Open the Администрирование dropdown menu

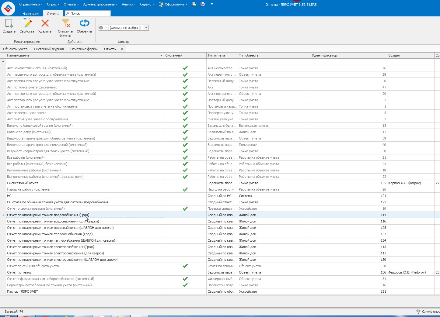pos(100,4)
